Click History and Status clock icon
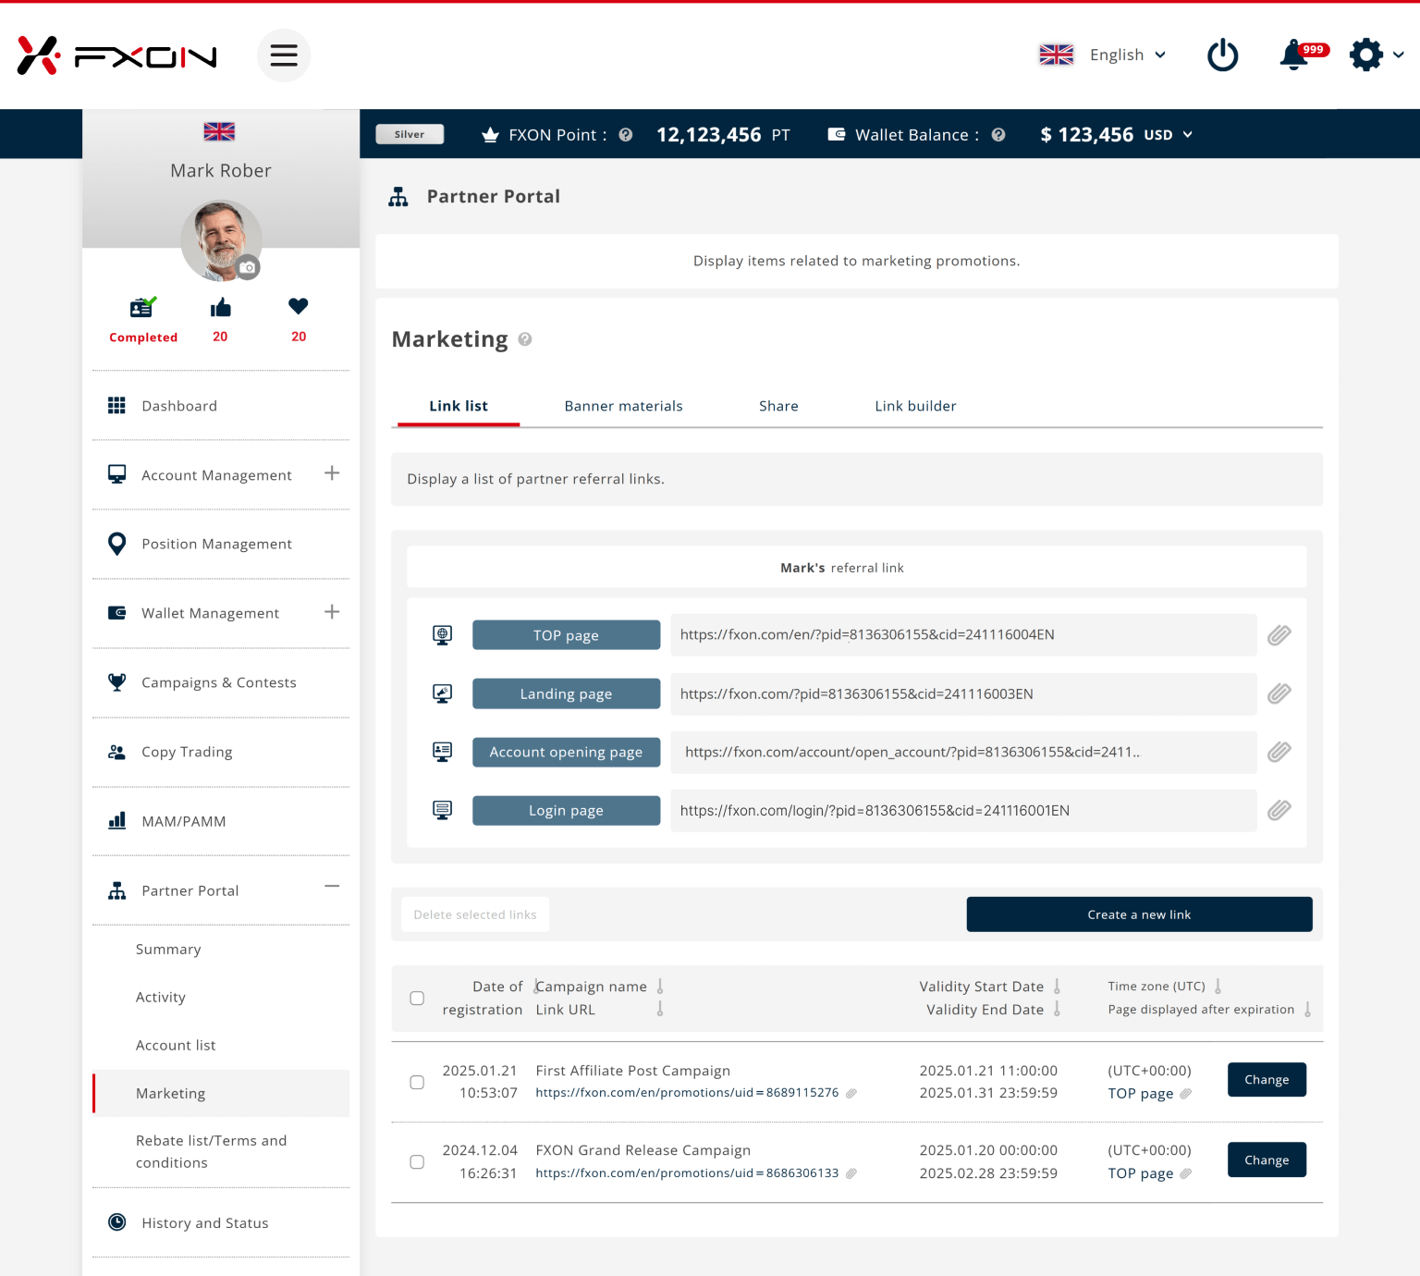 (x=116, y=1222)
